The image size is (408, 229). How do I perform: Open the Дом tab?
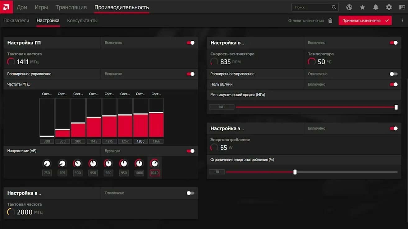tap(22, 7)
